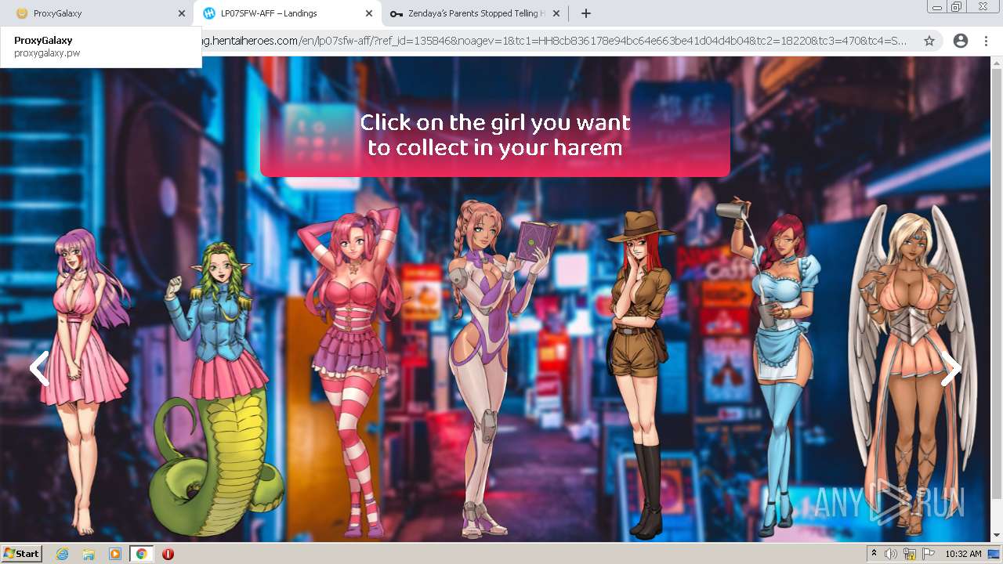
Task: Select the pink-haired striped stockings girl
Action: (x=354, y=372)
